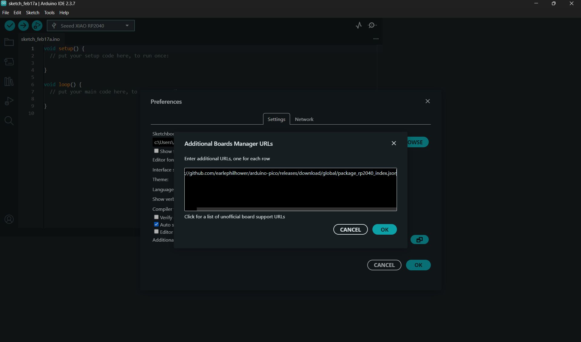Click the horizontal scrollbar in URL text area
581x342 pixels.
pyautogui.click(x=296, y=209)
